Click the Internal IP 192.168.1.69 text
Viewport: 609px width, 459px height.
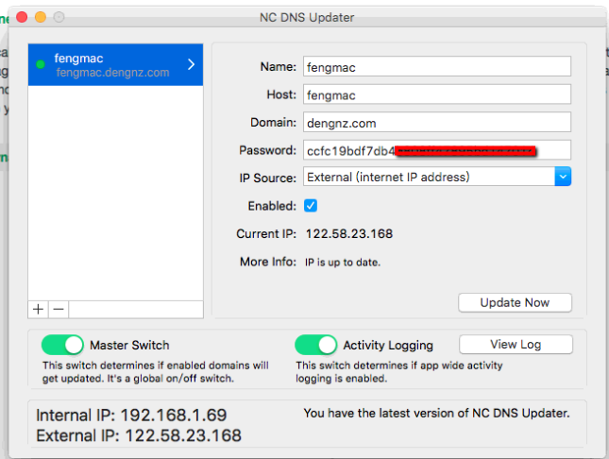pos(131,415)
